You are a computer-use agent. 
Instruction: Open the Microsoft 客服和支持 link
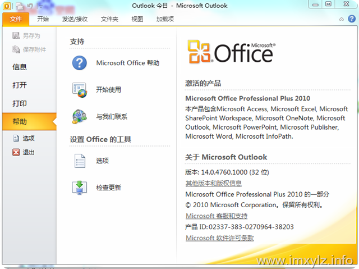pos(217,216)
